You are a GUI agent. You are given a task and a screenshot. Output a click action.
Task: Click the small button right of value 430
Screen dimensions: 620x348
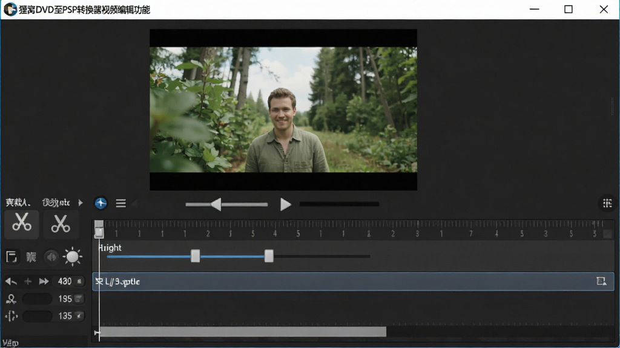[79, 282]
